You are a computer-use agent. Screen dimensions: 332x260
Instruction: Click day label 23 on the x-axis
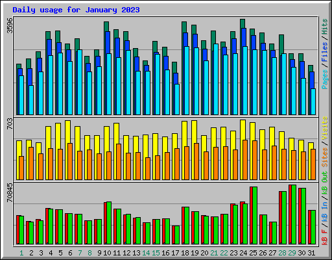point(233,253)
